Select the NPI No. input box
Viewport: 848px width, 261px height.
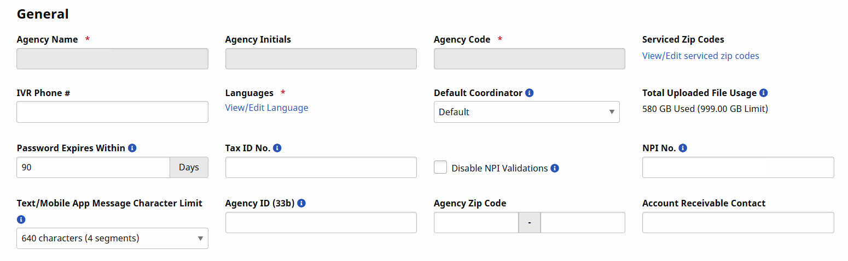tap(737, 167)
